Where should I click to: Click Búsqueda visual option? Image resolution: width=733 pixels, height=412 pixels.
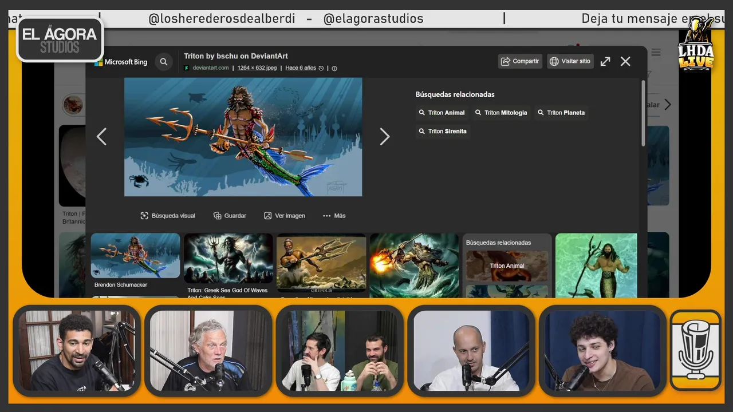coord(168,216)
